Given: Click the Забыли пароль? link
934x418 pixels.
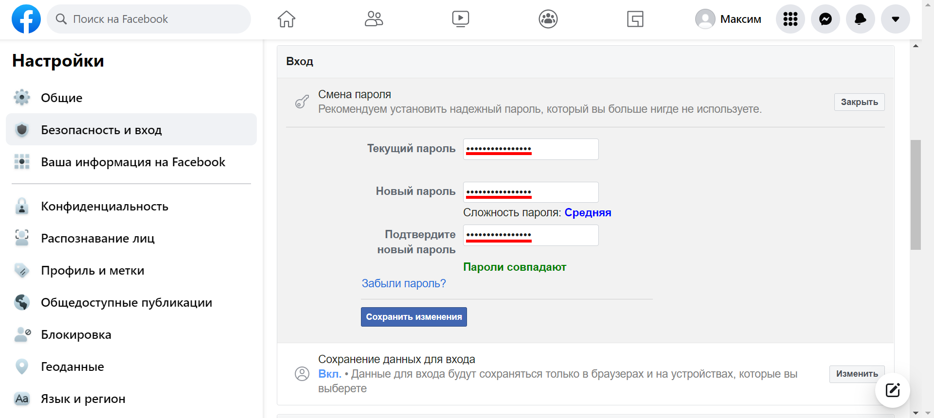Looking at the screenshot, I should (x=403, y=283).
